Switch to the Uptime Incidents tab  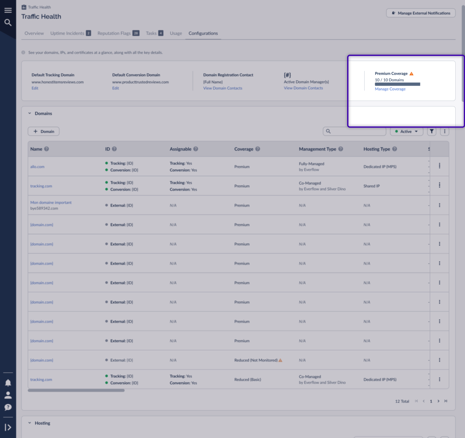(71, 33)
